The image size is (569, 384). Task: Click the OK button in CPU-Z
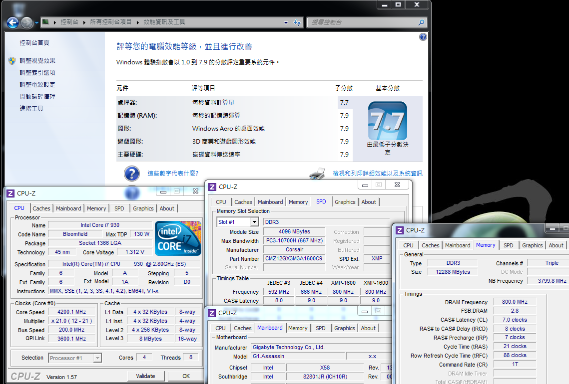pyautogui.click(x=186, y=376)
